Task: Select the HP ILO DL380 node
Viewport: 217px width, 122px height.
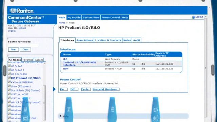Action: pyautogui.click(x=19, y=74)
